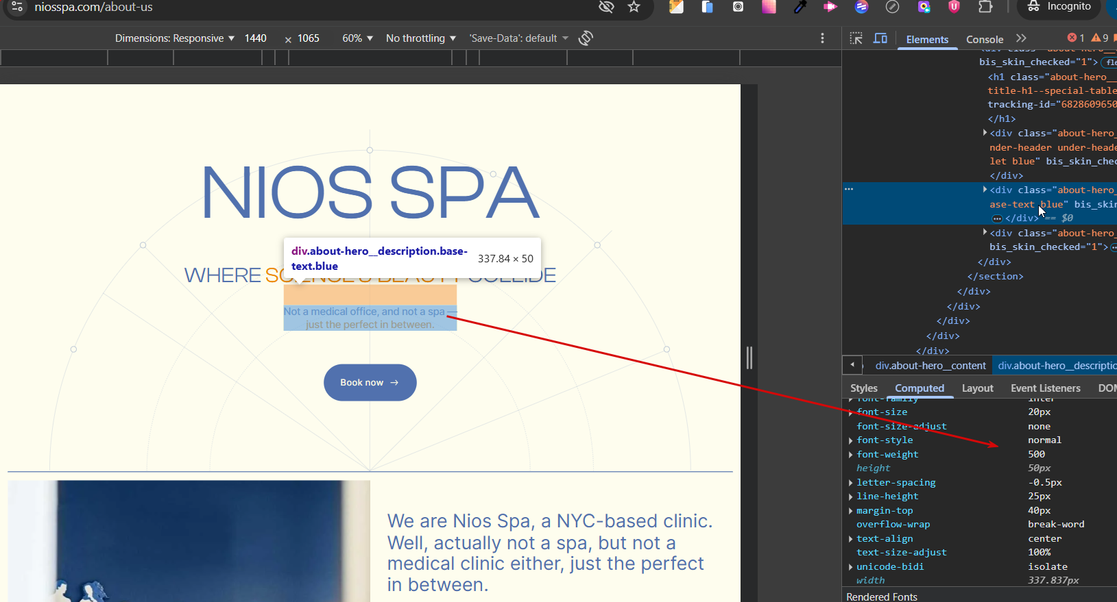The image size is (1117, 602).
Task: Click the eyedropper color picker extension
Action: [x=800, y=7]
